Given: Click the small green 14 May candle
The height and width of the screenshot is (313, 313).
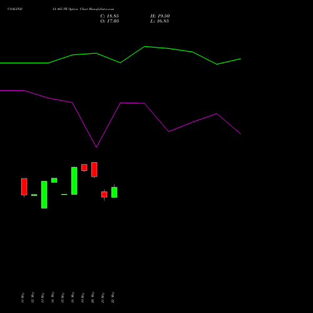Looking at the screenshot, I should coord(54,180).
